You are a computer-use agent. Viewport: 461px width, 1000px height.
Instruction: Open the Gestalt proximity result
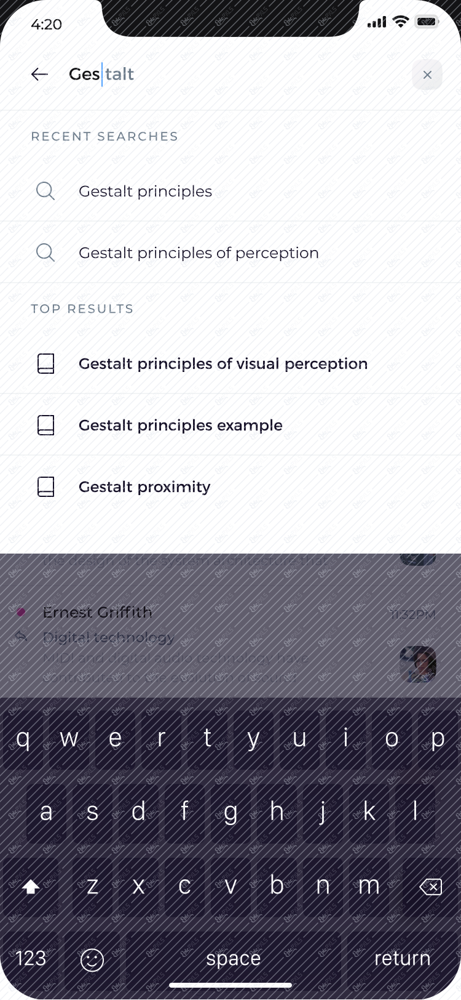[230, 486]
